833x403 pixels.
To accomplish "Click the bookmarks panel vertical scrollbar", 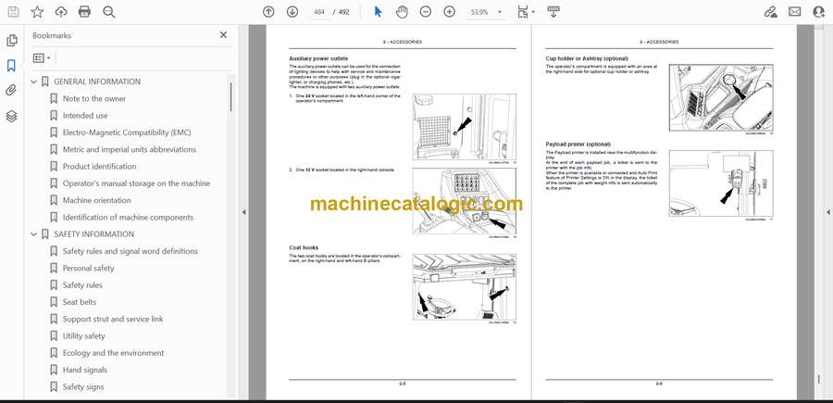I will point(230,97).
